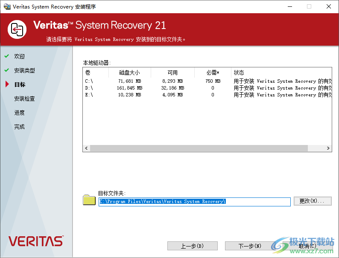
Task: Click the 本地驱动器 label
Action: click(97, 63)
